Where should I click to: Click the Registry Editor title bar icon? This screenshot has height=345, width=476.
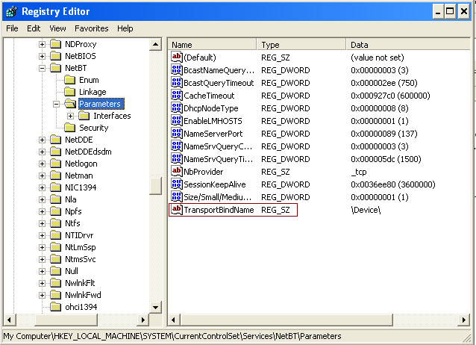point(10,11)
